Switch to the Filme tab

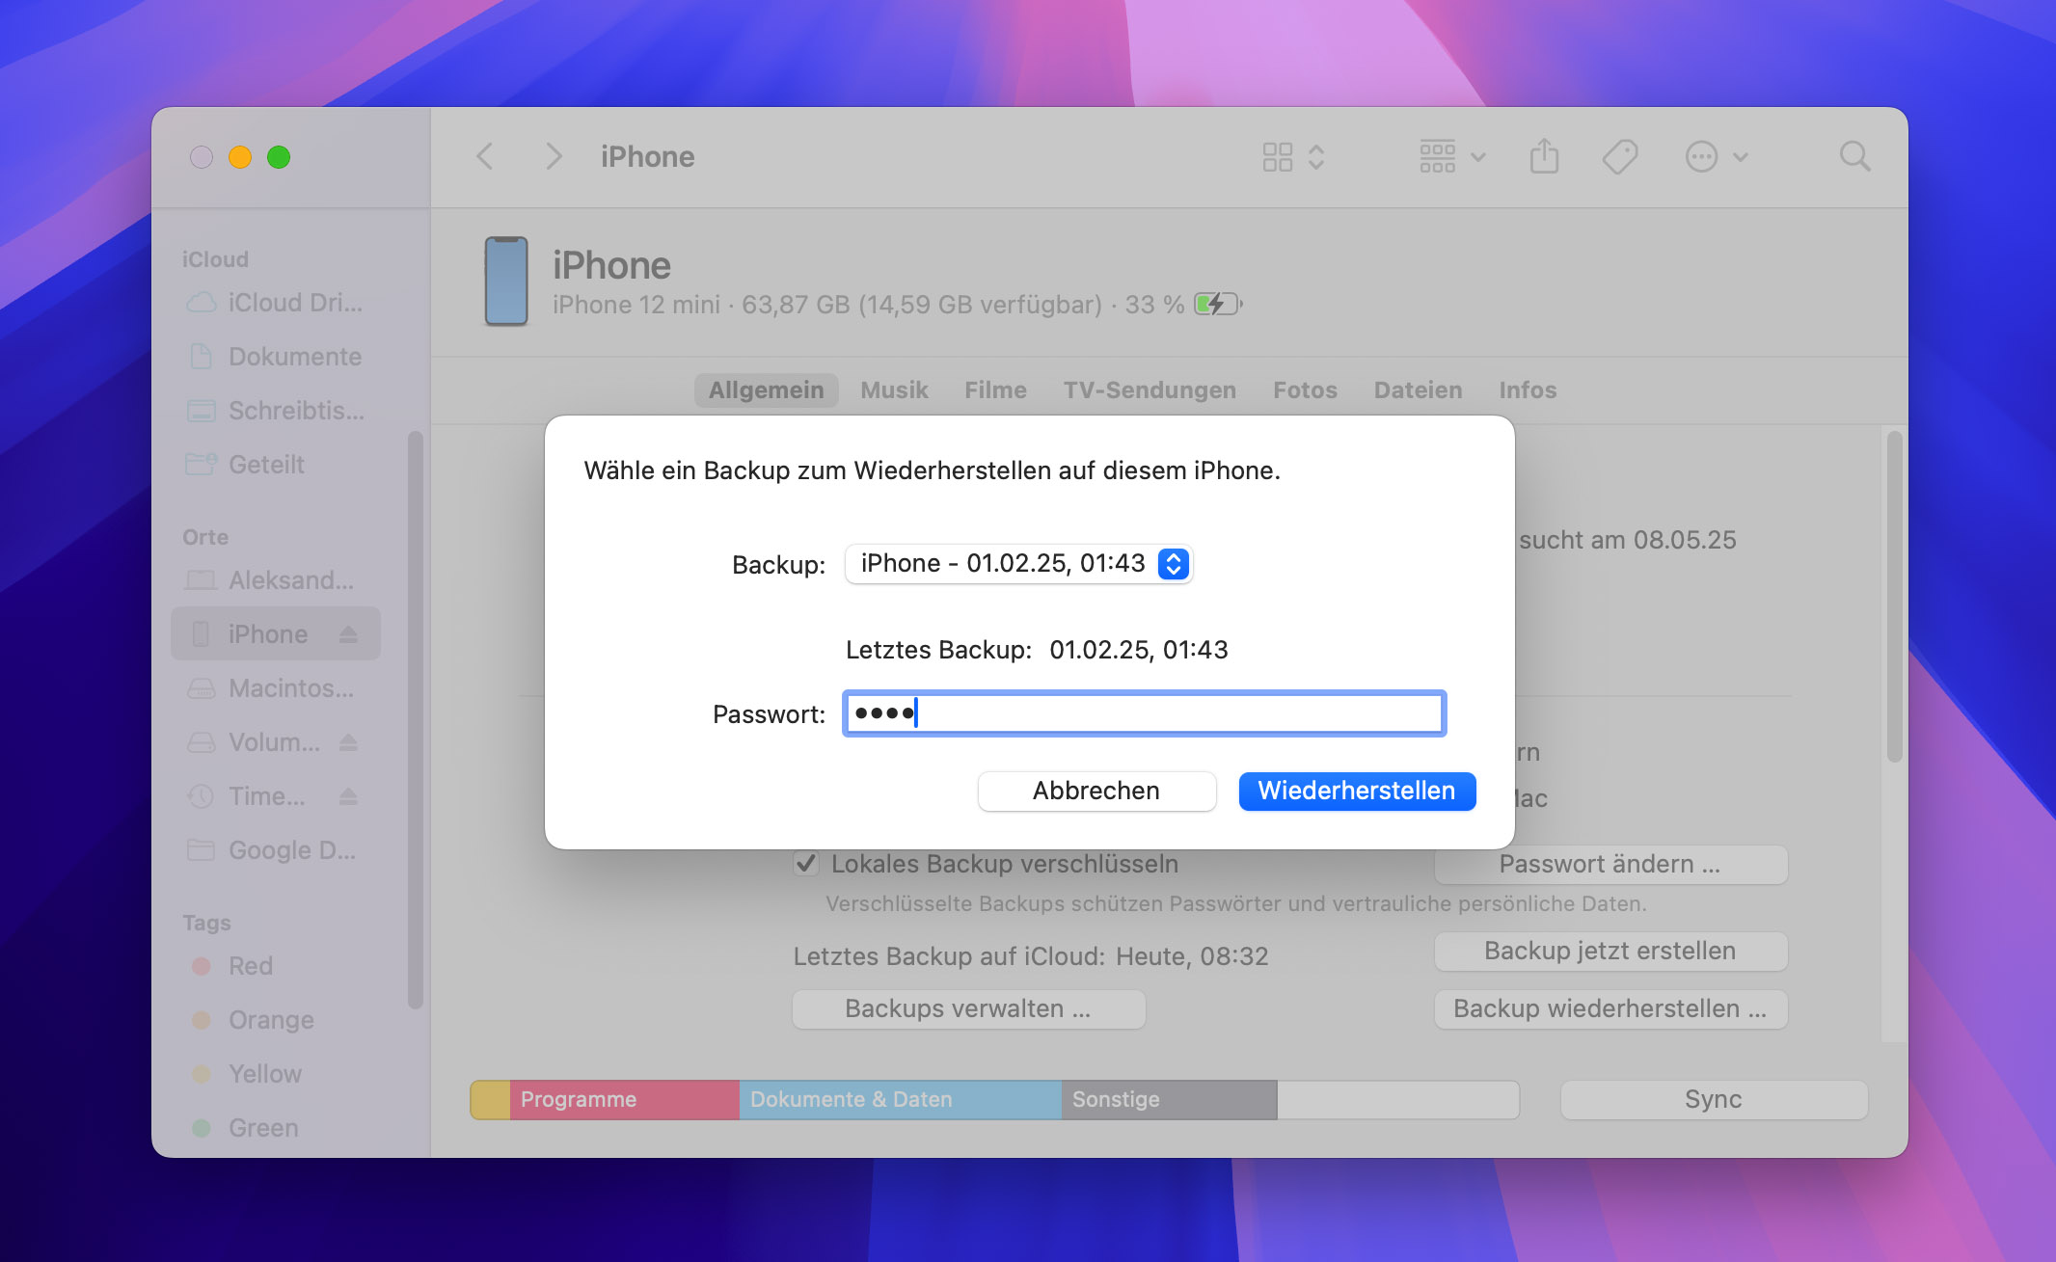[995, 389]
